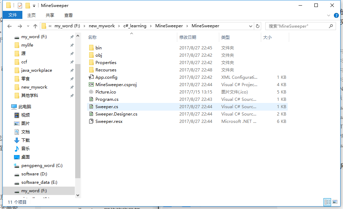Expand chevron after my_word (F:) breadcrumb
Image resolution: width=343 pixels, height=209 pixels.
pos(84,26)
